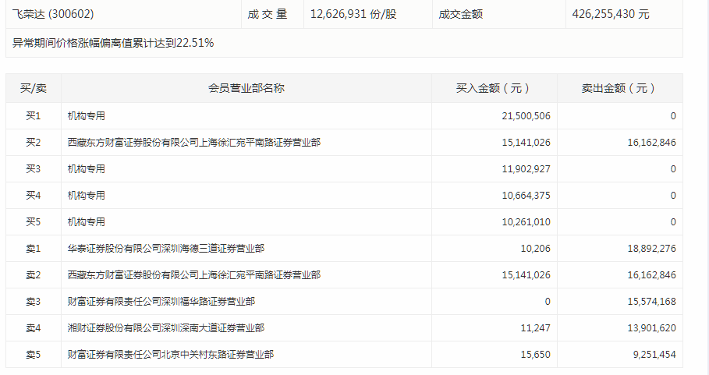Open 财富证券北京中关村东路证券营业部
This screenshot has height=375, width=709.
(x=170, y=355)
